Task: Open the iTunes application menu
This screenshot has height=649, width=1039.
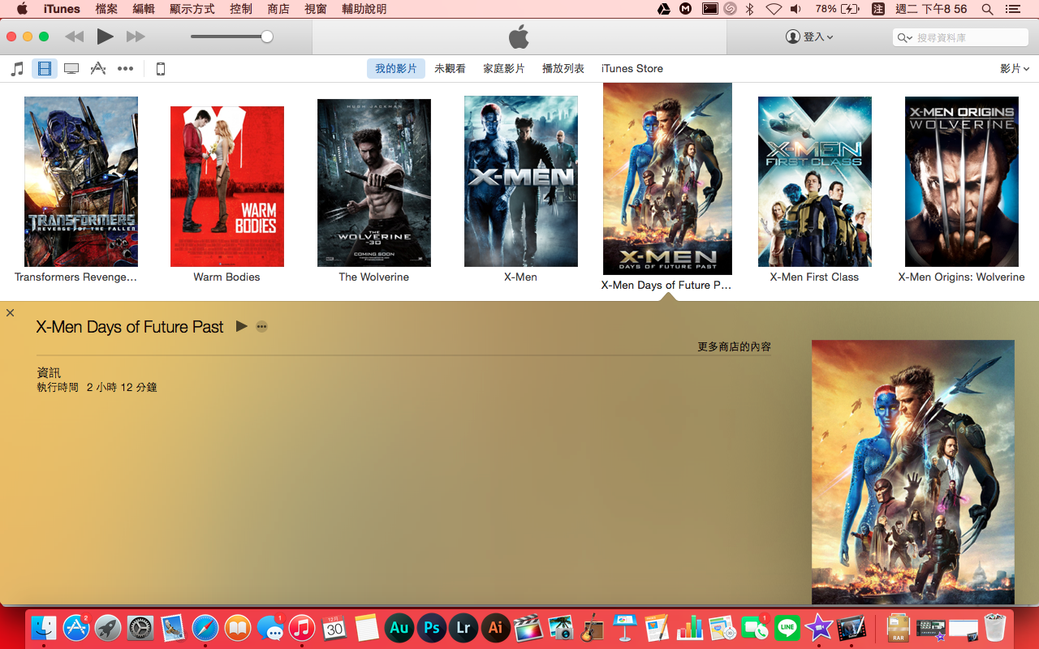Action: click(x=62, y=9)
